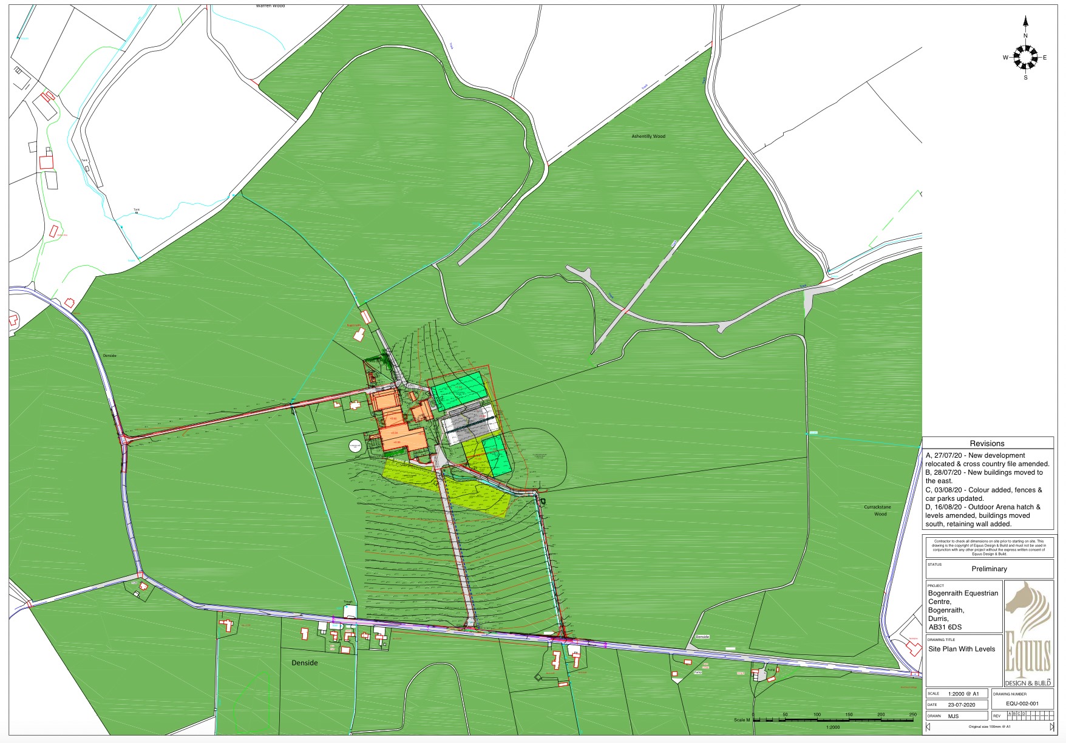The height and width of the screenshot is (743, 1066).
Task: Click the DATE field showing 23-07-2020
Action: click(953, 705)
